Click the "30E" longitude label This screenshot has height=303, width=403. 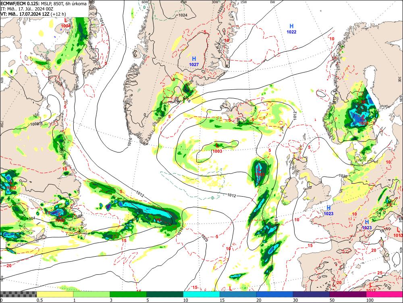(x=400, y=80)
